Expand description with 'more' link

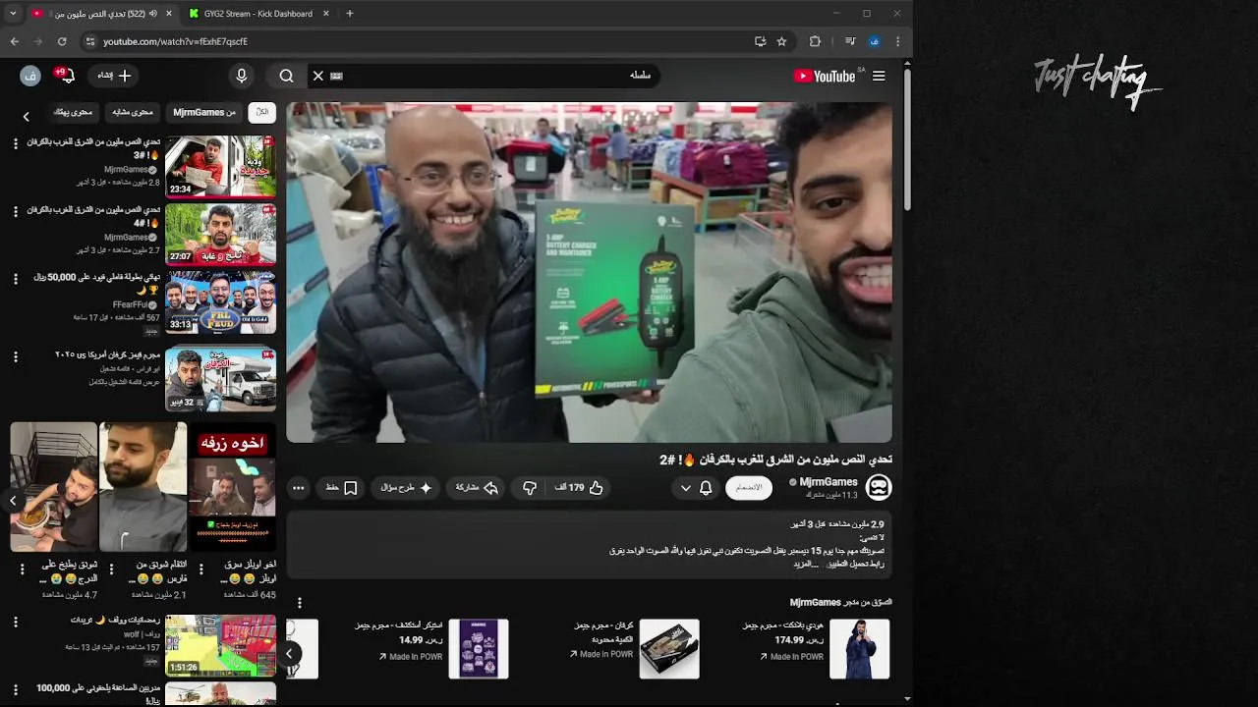[806, 565]
